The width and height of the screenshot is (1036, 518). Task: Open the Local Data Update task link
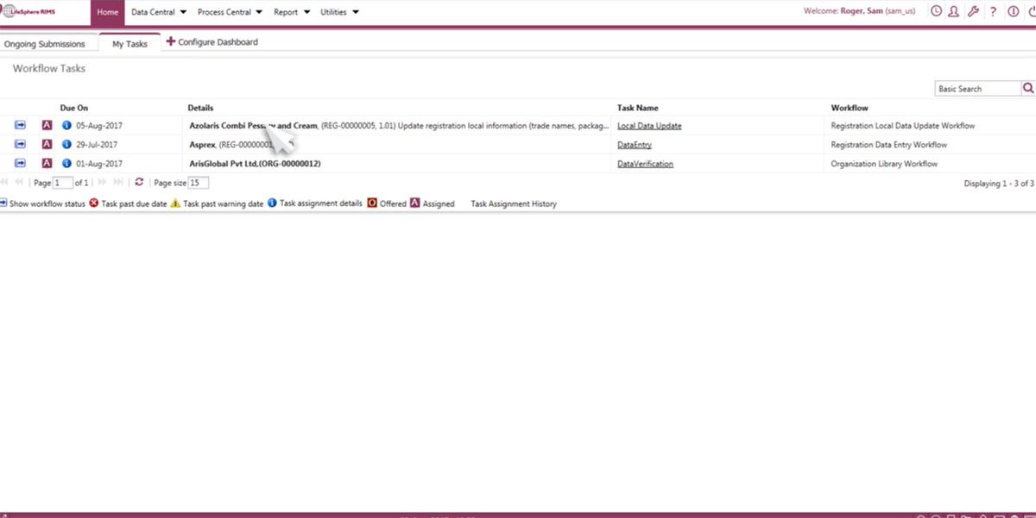click(649, 126)
